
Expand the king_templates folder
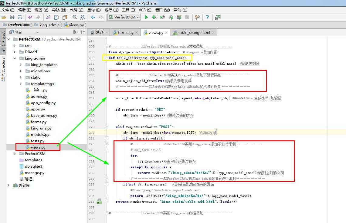tap(21, 65)
